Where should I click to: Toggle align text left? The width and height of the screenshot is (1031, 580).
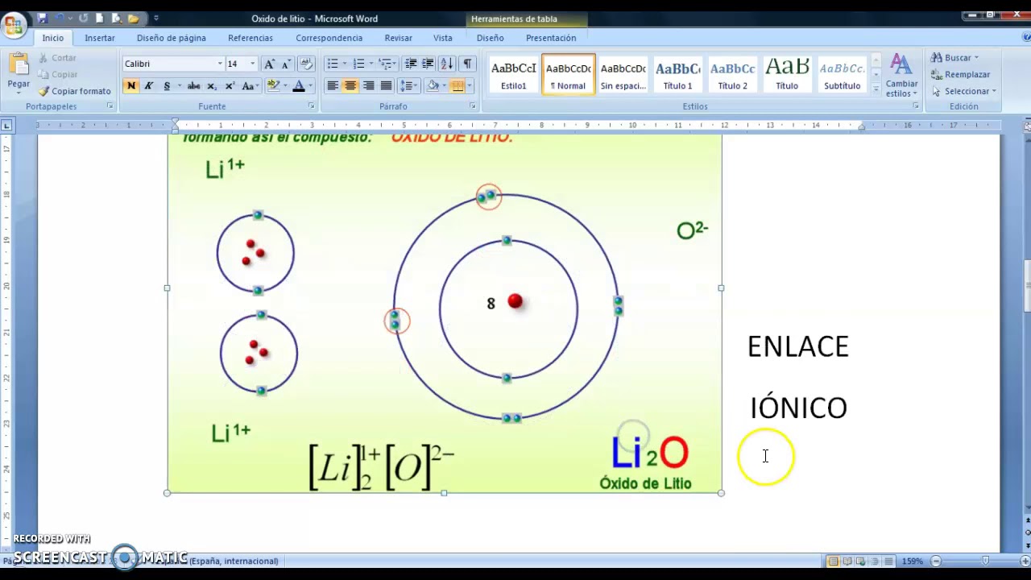(333, 86)
